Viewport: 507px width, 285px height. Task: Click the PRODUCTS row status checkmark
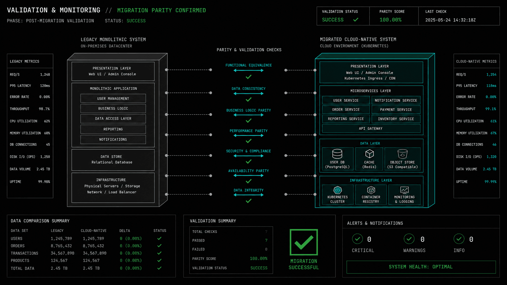pos(159,260)
